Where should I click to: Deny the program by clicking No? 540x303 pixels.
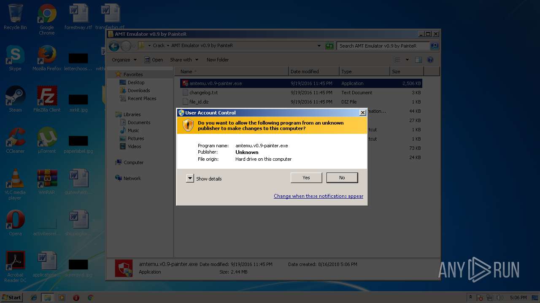click(342, 178)
